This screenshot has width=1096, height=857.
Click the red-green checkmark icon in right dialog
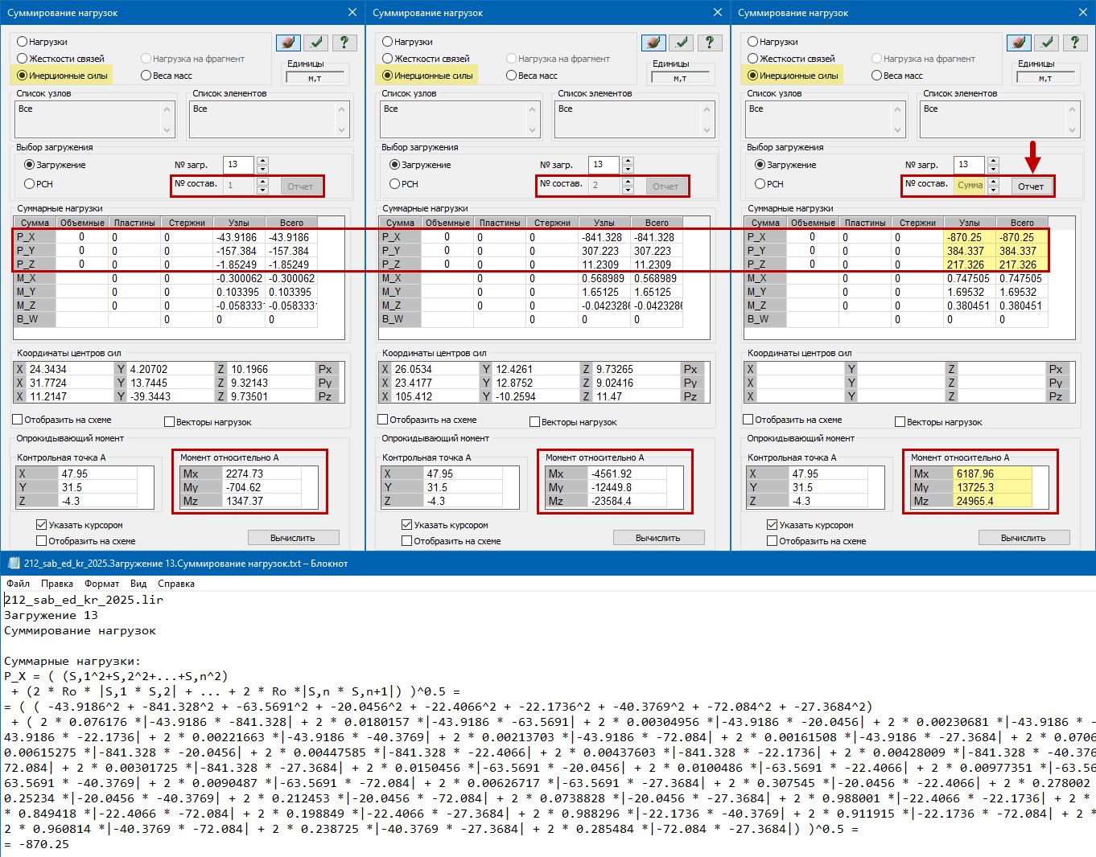(x=1019, y=43)
